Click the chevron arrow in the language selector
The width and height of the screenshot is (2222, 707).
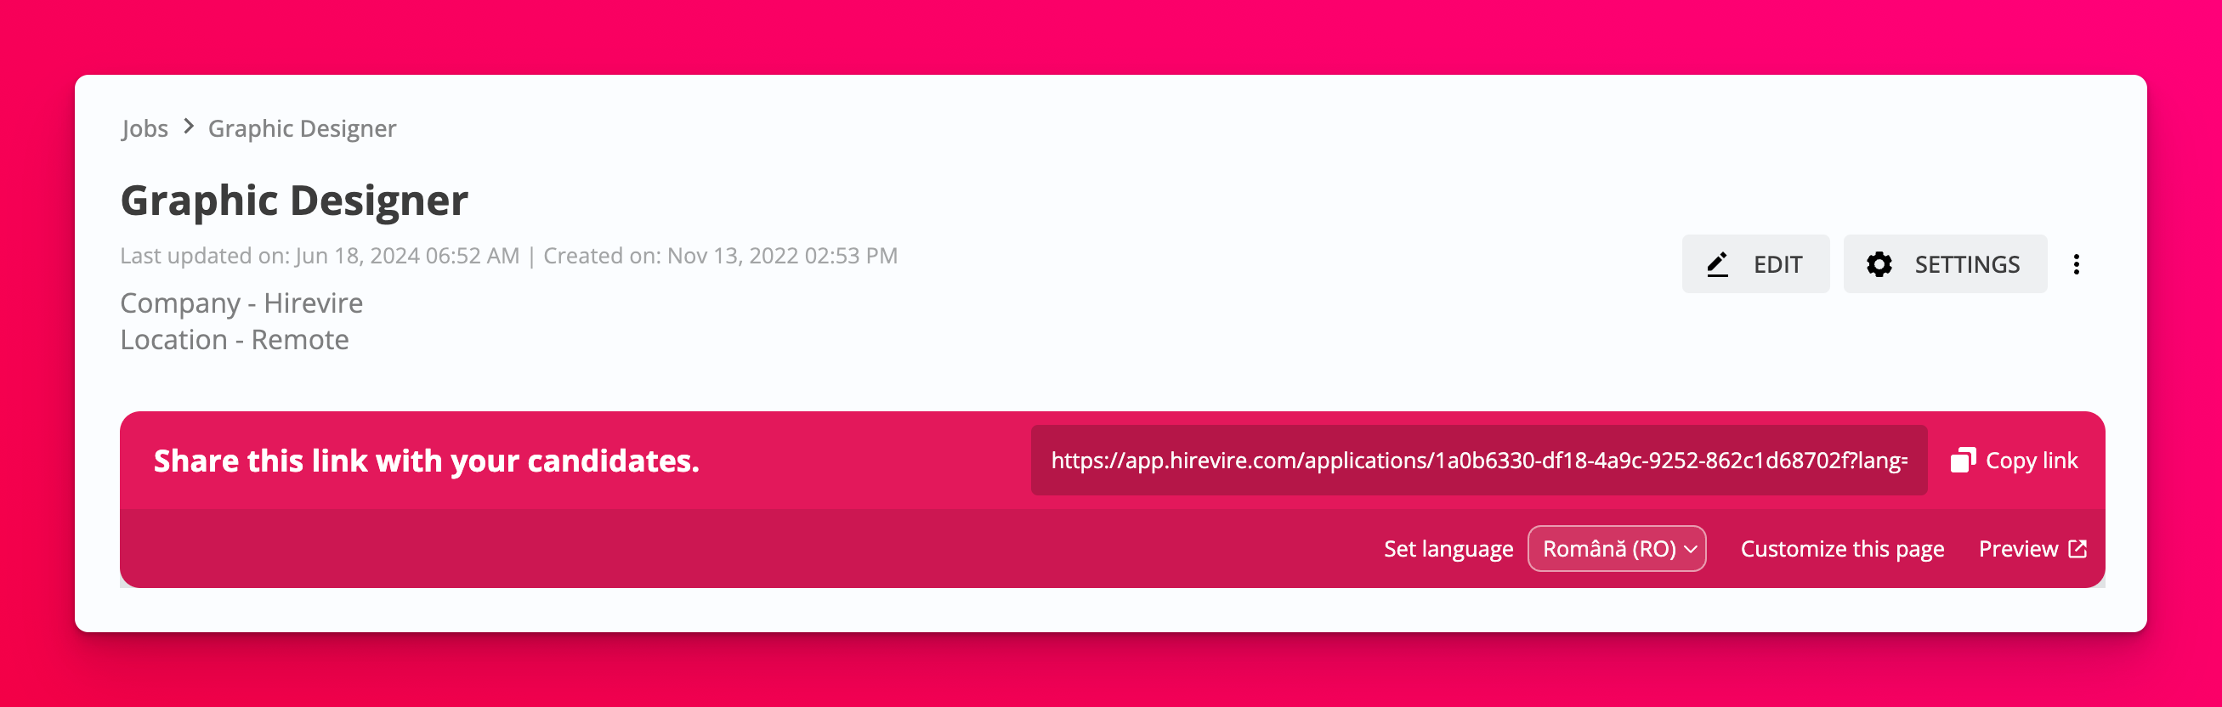(x=1690, y=549)
